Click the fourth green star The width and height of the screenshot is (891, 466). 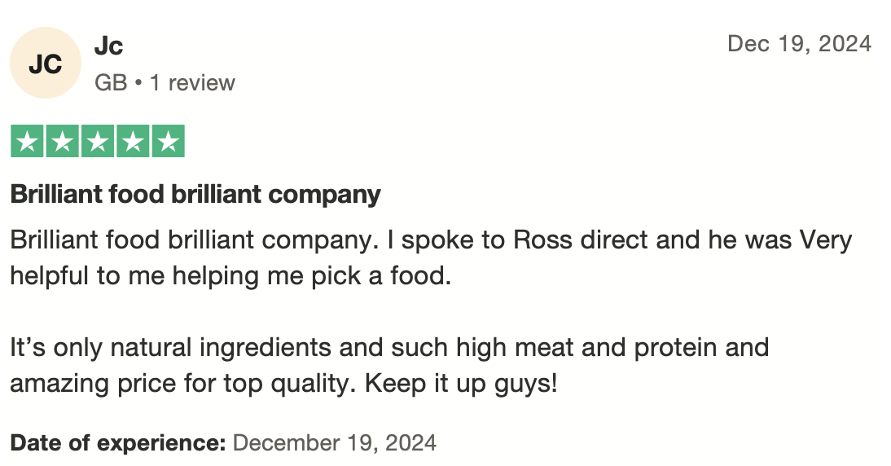tap(133, 140)
